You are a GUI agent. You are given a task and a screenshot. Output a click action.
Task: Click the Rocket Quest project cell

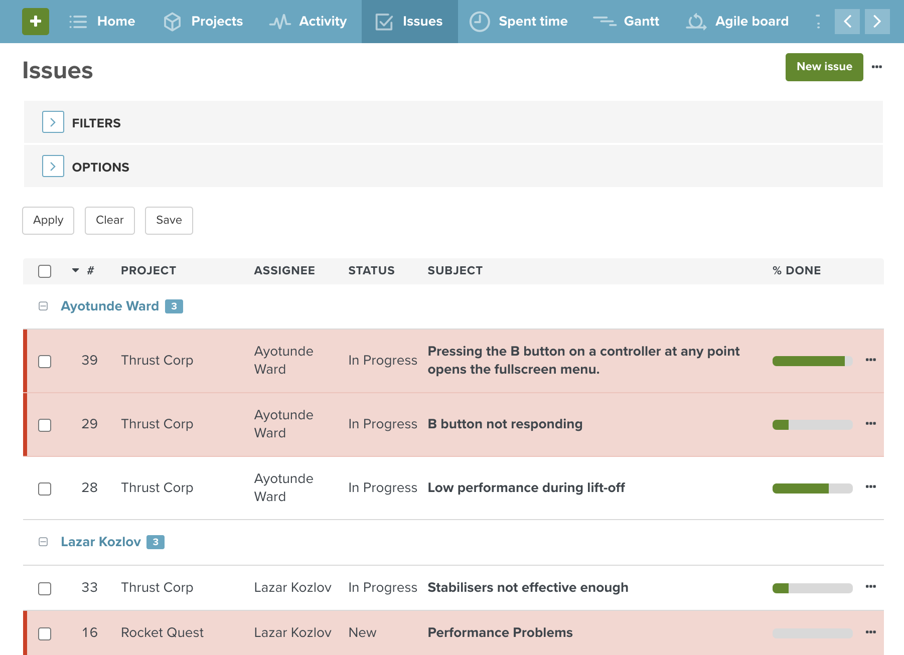162,633
